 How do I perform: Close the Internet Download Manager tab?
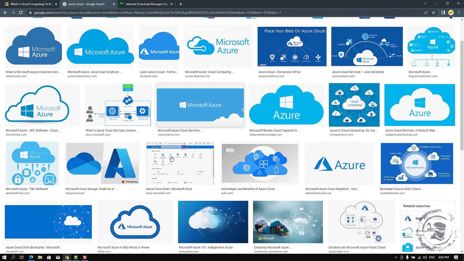coord(171,4)
